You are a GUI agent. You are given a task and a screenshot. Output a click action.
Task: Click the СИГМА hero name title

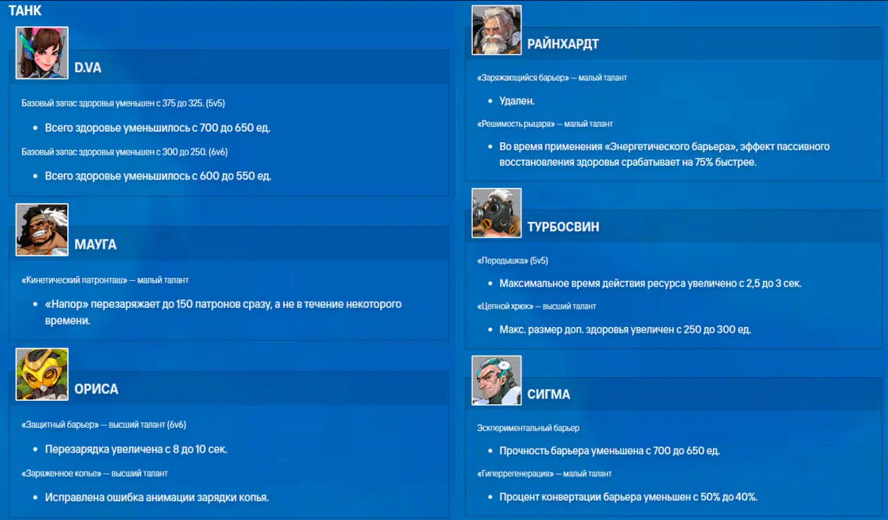click(548, 395)
